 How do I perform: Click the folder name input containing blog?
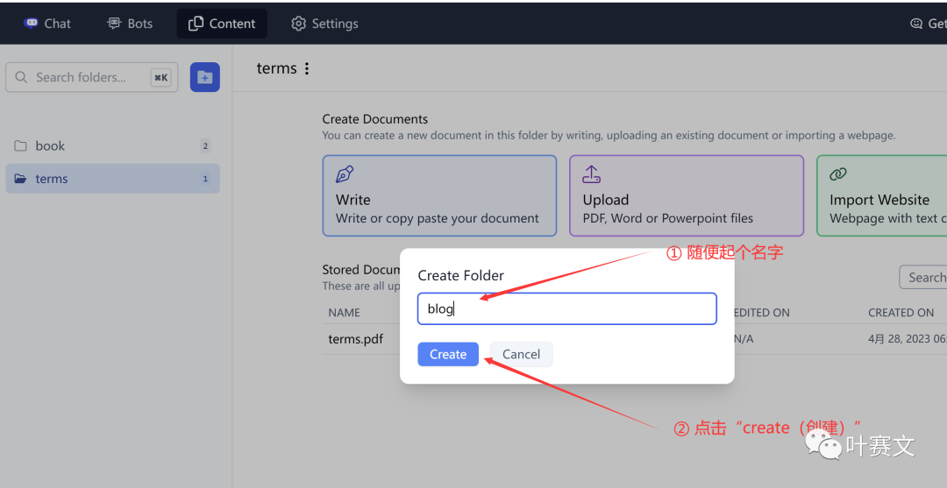tap(566, 308)
